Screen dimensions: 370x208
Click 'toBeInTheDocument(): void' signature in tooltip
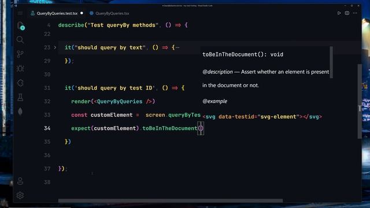pyautogui.click(x=243, y=54)
